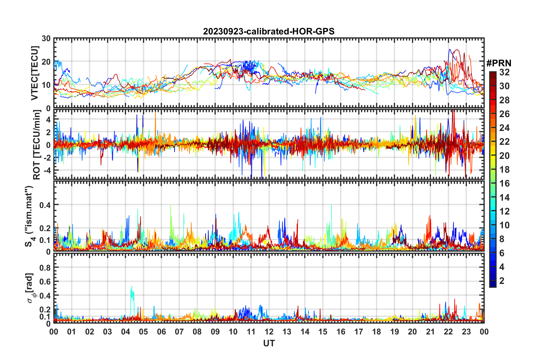Click x-axis tick label 15

[x=323, y=332]
